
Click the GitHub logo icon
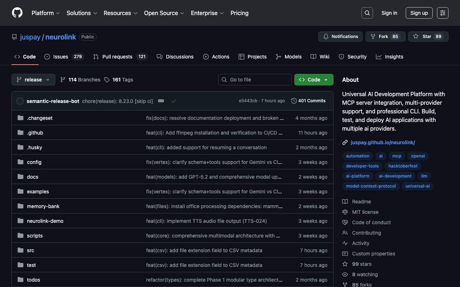(x=17, y=13)
